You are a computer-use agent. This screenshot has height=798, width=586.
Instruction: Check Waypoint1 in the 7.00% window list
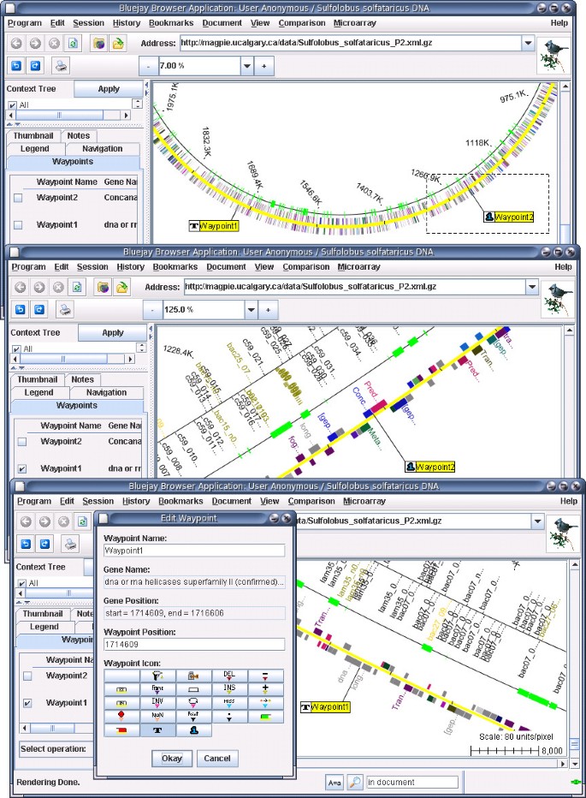click(18, 224)
